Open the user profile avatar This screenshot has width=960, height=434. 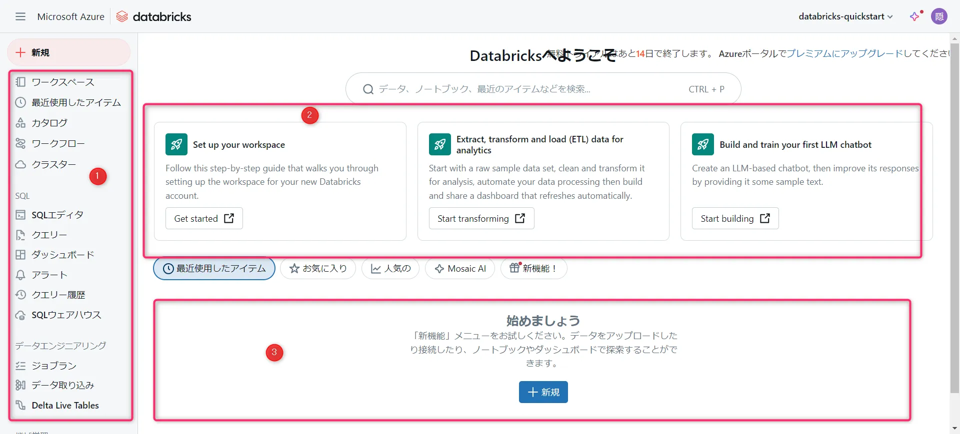click(939, 16)
